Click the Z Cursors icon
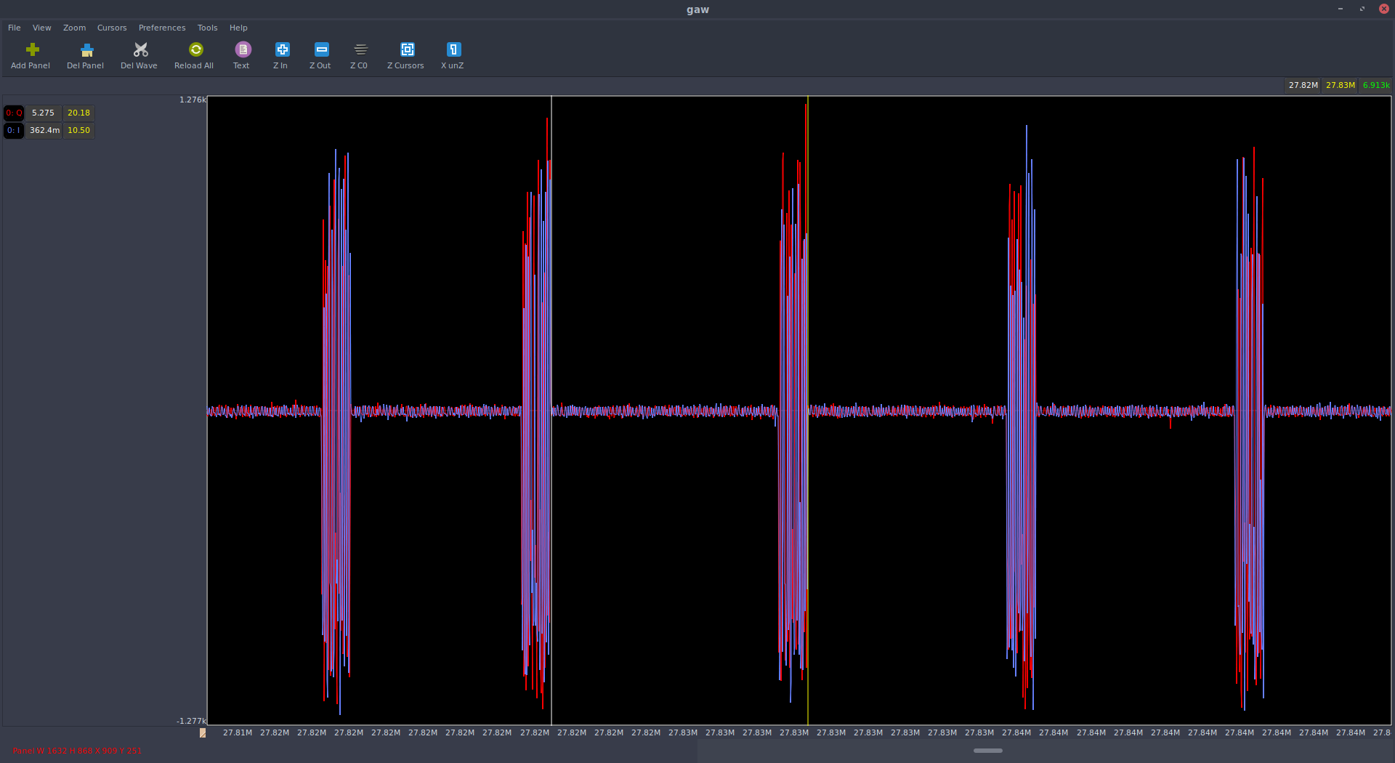Viewport: 1395px width, 763px height. coord(408,49)
